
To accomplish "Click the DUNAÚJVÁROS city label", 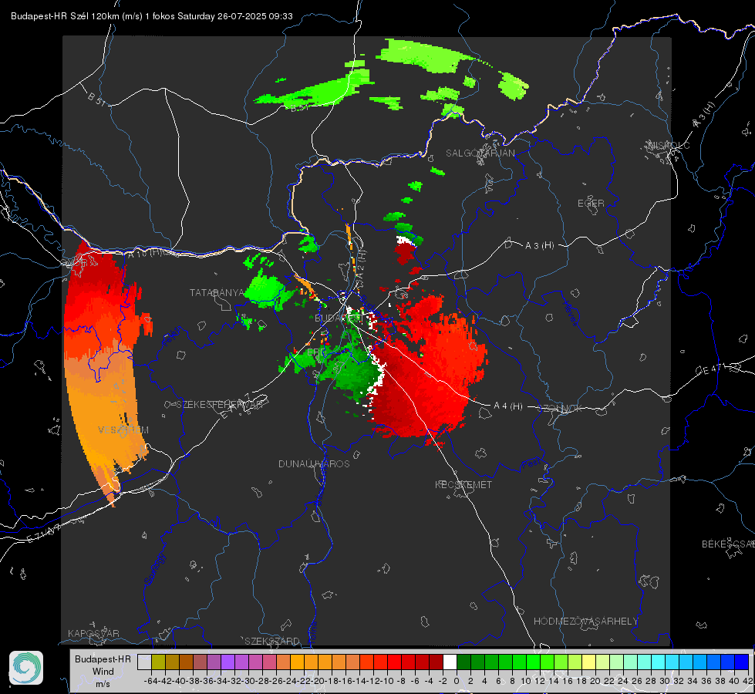I will pos(314,463).
